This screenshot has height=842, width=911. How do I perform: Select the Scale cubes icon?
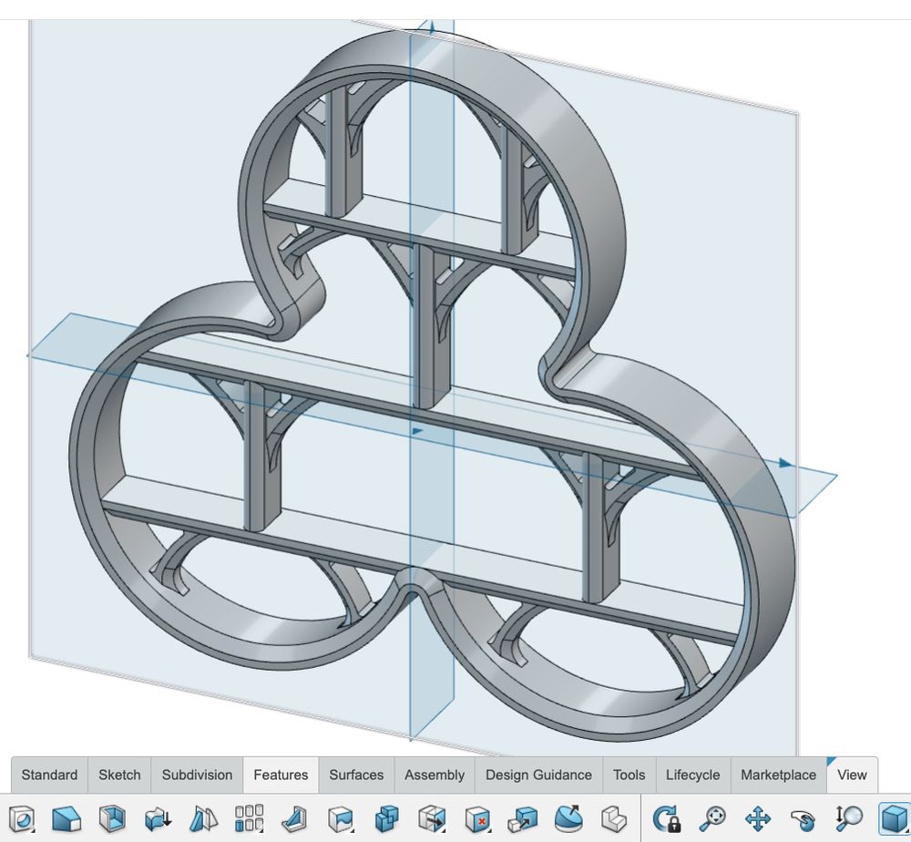point(523,818)
